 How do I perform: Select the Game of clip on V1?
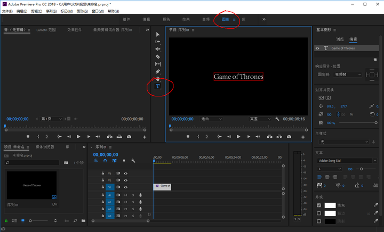click(162, 187)
